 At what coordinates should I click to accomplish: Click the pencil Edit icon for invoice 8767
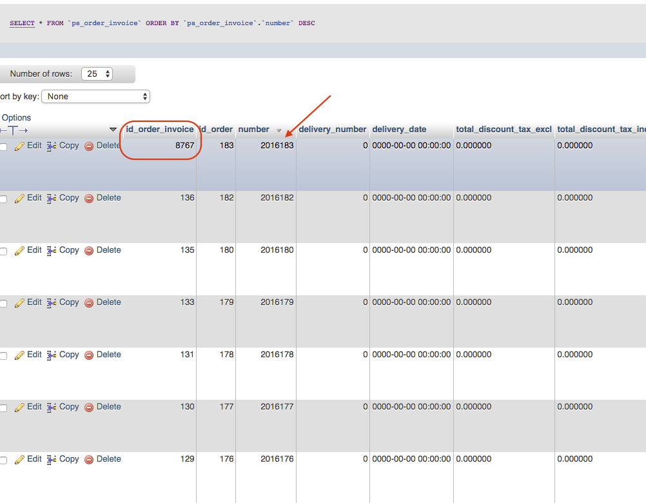click(19, 146)
